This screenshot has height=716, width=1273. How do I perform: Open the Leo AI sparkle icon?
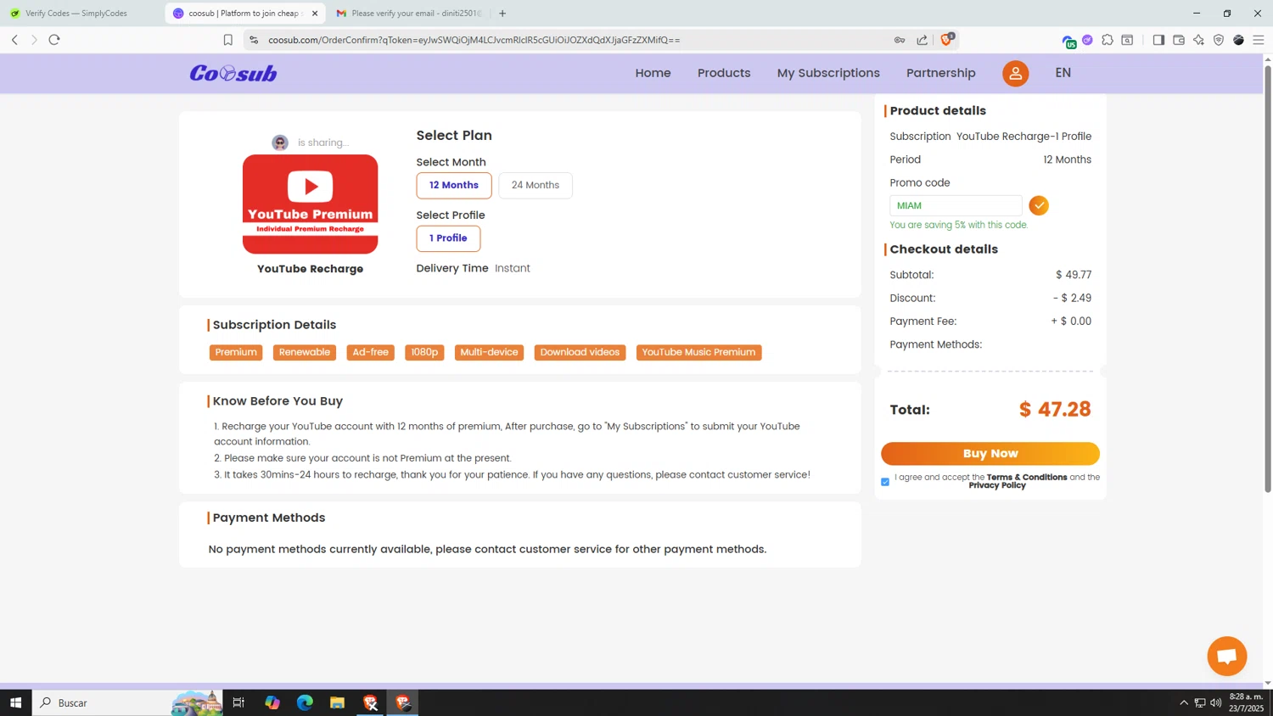pyautogui.click(x=1198, y=40)
